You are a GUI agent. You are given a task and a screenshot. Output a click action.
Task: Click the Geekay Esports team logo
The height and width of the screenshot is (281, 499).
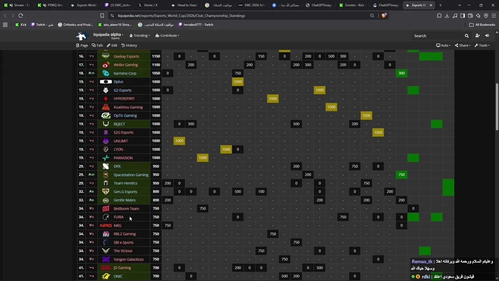(x=106, y=56)
